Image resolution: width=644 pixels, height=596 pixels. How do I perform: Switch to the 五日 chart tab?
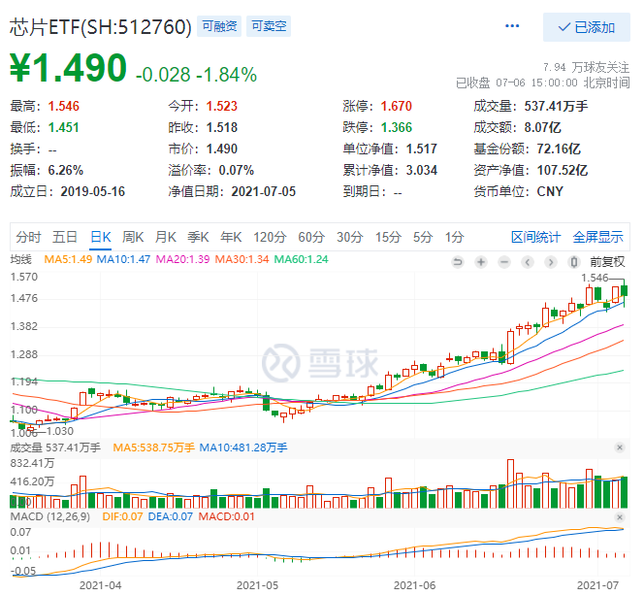(65, 237)
